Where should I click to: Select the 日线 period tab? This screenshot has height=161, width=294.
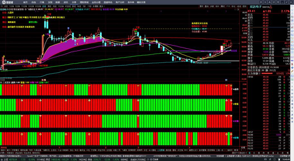(44, 6)
